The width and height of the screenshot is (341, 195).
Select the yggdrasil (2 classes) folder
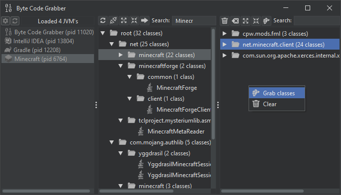tap(165, 153)
